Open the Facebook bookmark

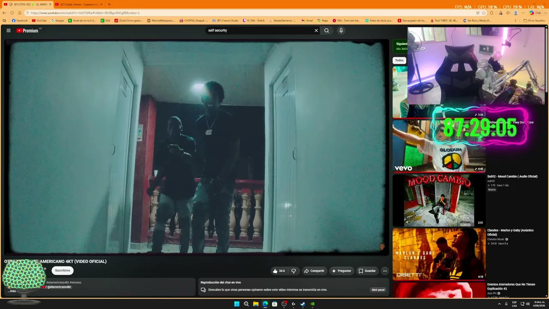click(x=20, y=21)
